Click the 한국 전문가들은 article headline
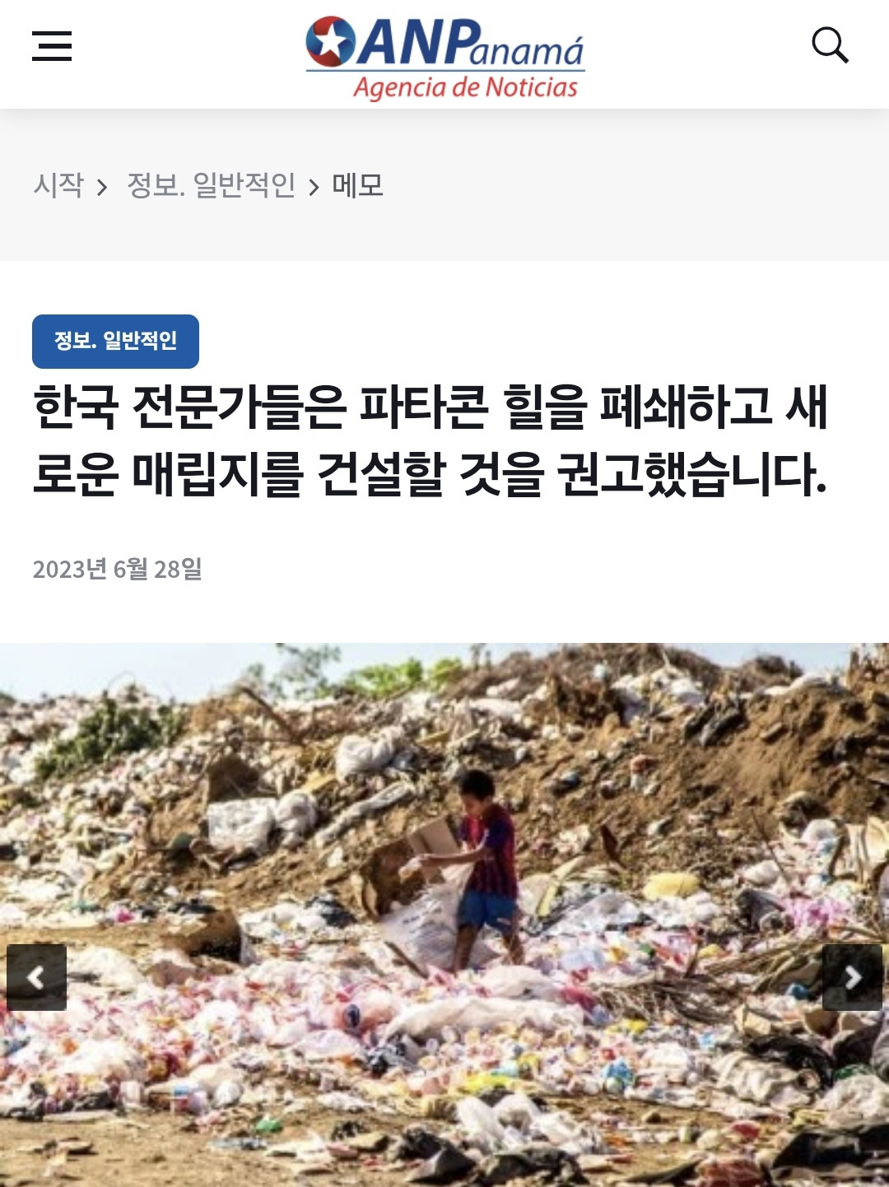This screenshot has height=1187, width=889. (x=431, y=440)
